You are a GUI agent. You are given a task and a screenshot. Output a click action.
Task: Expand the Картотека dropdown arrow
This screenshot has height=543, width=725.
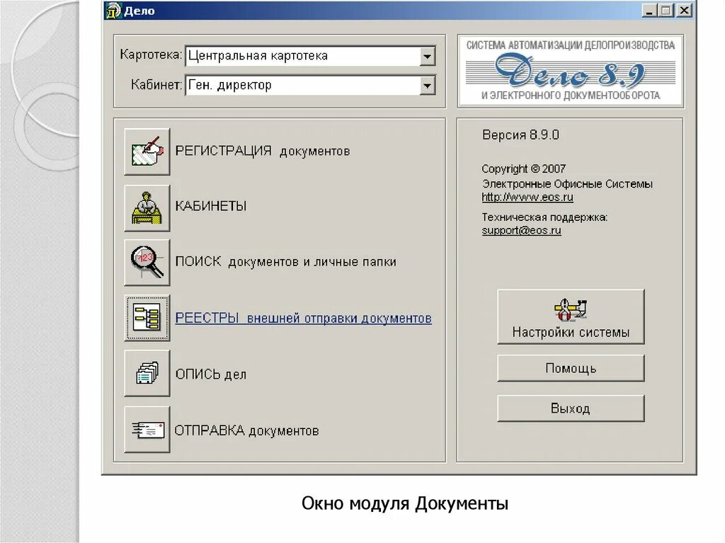(x=427, y=57)
